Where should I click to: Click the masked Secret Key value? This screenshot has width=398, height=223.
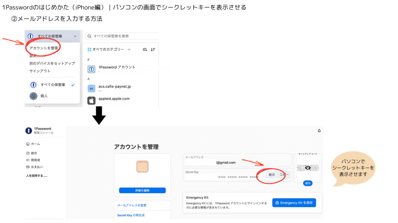coord(237,177)
